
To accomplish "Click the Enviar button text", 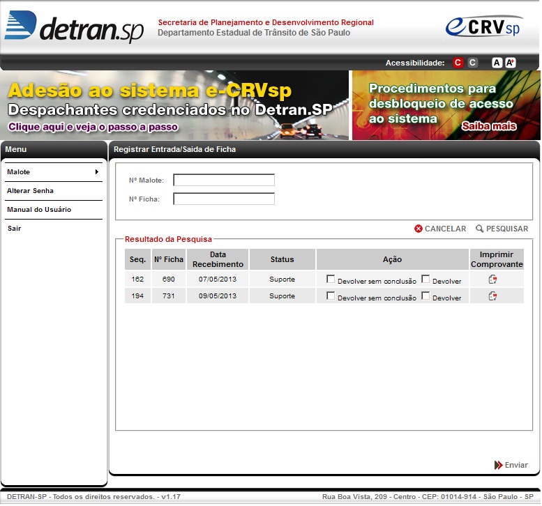I will click(516, 465).
